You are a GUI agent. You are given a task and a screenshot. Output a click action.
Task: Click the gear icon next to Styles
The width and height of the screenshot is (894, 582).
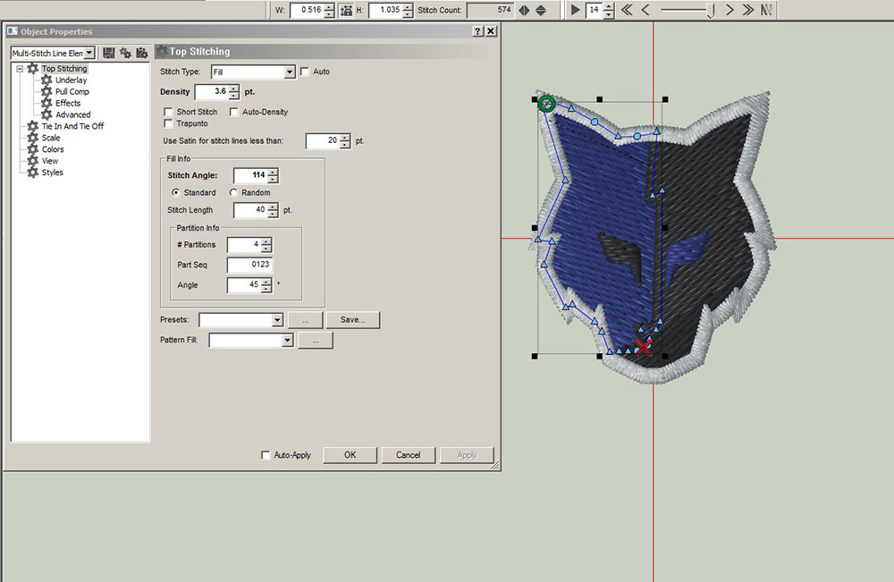point(33,173)
